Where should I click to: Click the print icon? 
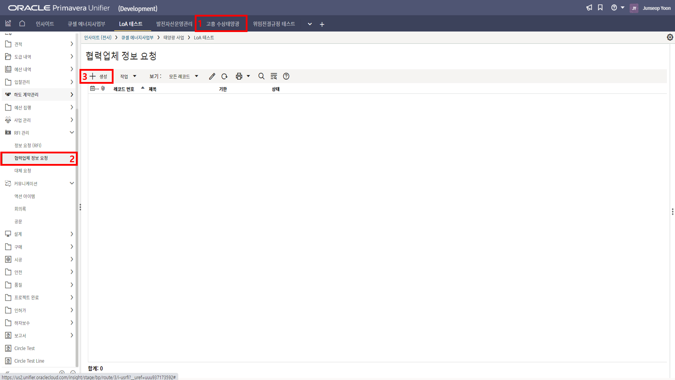tap(239, 76)
